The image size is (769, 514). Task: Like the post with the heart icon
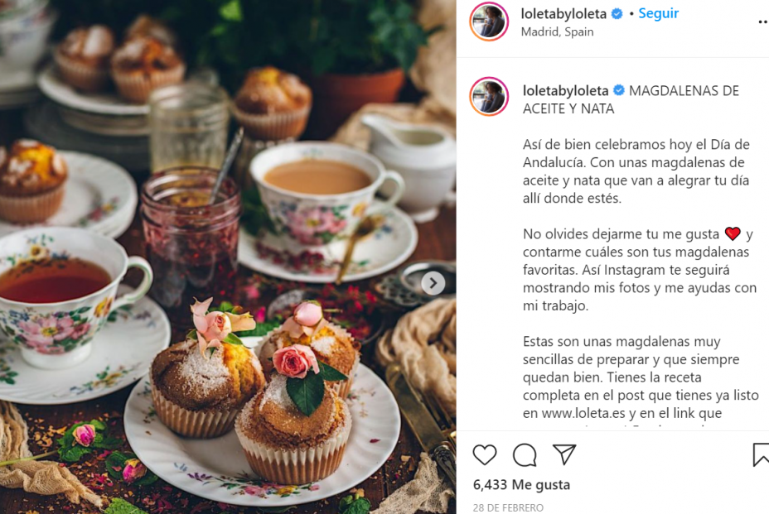485,454
